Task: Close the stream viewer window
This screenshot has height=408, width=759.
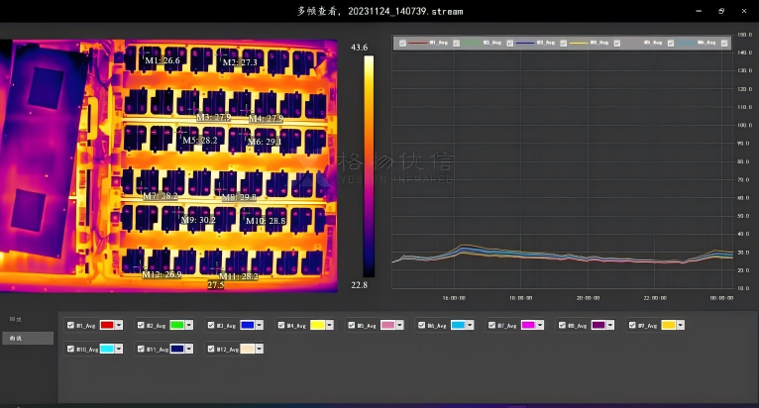Action: click(x=744, y=11)
